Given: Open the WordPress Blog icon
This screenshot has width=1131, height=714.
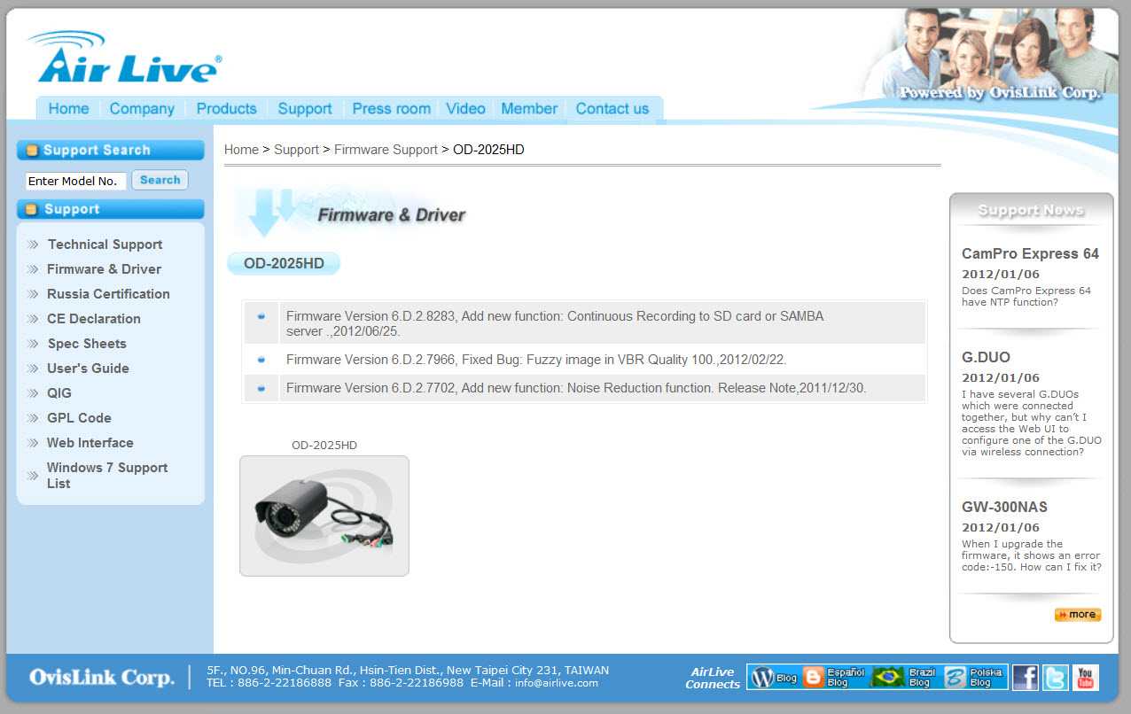Looking at the screenshot, I should (x=774, y=678).
